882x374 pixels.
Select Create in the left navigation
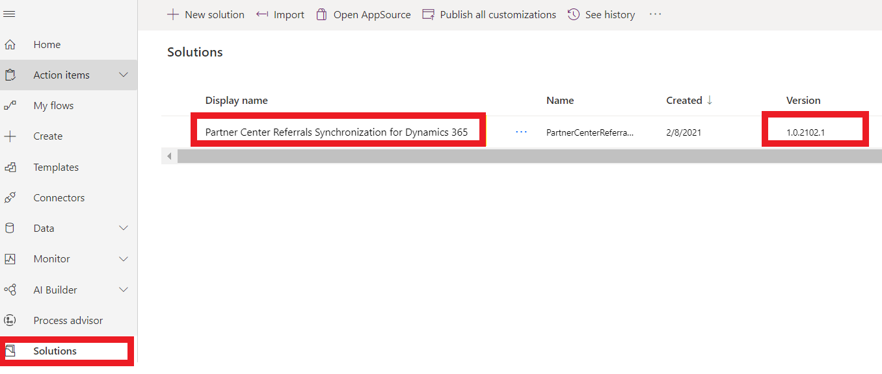point(48,136)
